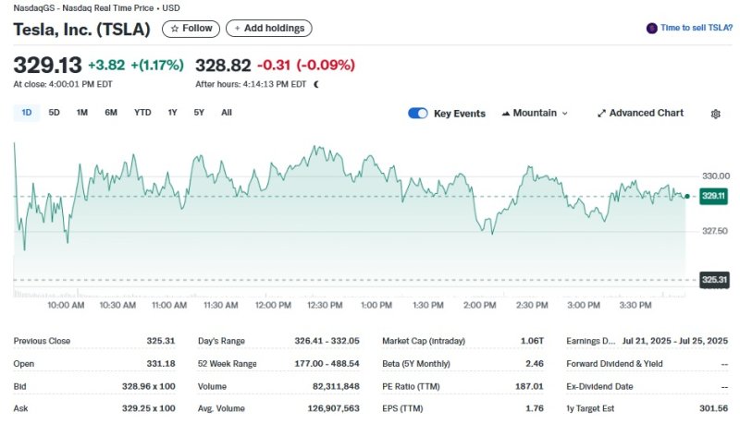Show the All time range chart
This screenshot has height=424, width=740.
coord(227,113)
